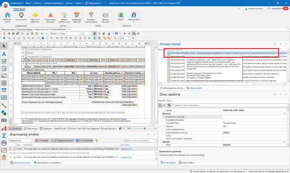The width and height of the screenshot is (290, 173).
Task: Toggle the 1 Ошибка filter
Action: pyautogui.click(x=42, y=141)
